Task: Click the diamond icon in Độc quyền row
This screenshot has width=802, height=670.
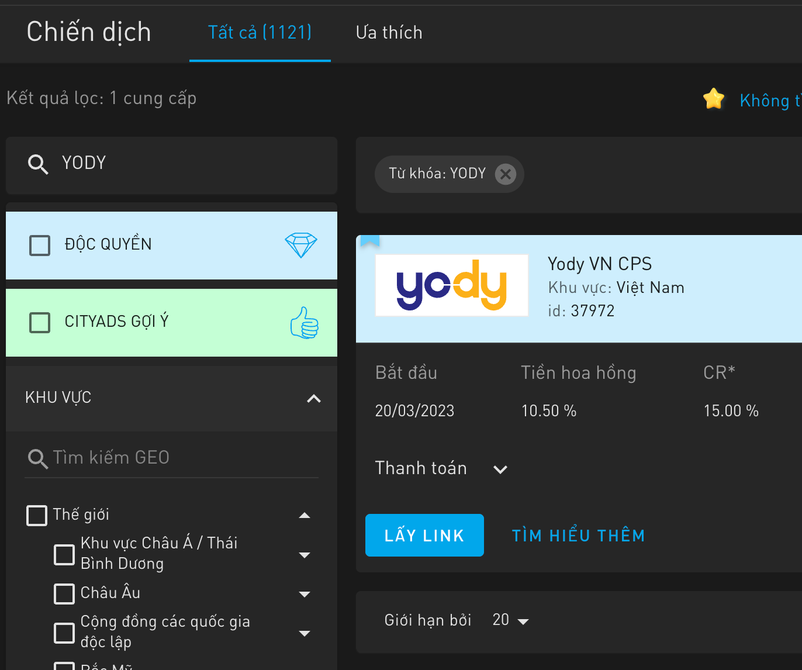Action: pos(300,245)
